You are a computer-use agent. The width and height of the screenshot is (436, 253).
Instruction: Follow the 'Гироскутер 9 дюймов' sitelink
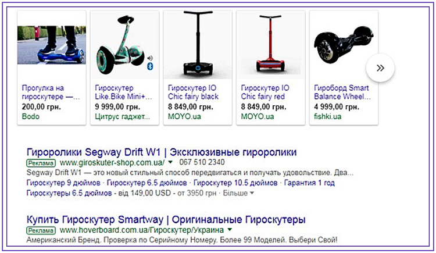click(63, 183)
